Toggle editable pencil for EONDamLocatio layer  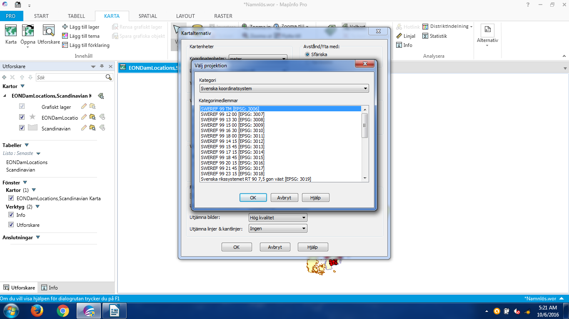pos(84,118)
